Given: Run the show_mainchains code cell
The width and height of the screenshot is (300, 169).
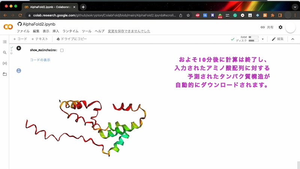Looking at the screenshot, I should (x=18, y=48).
